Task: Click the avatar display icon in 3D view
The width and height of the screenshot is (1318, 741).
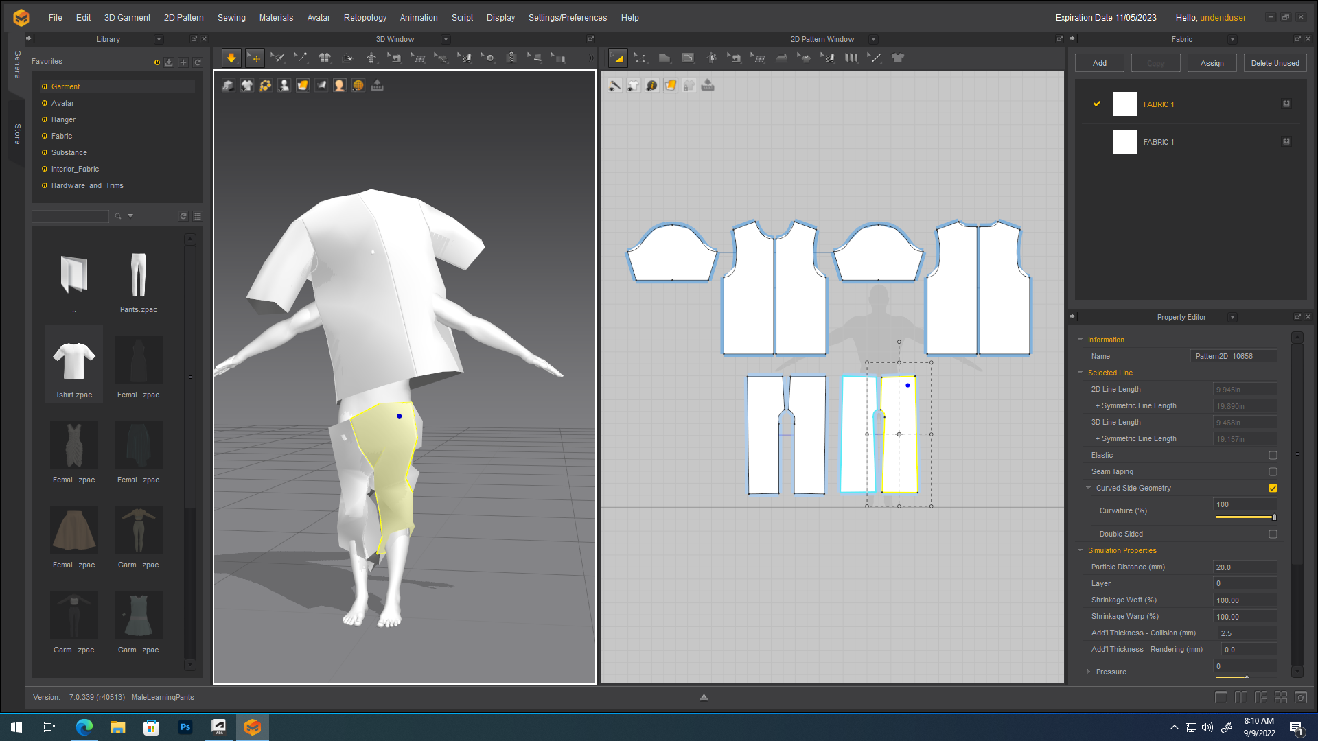Action: point(284,86)
